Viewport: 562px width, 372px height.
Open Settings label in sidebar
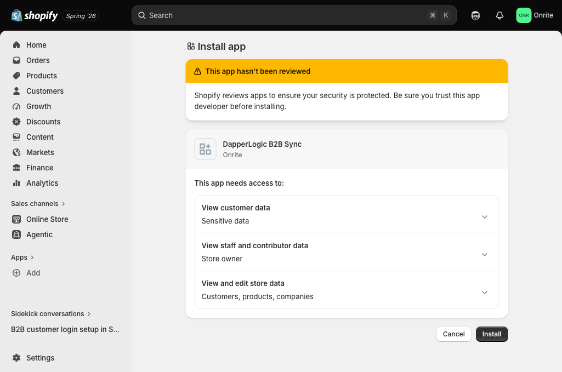point(40,358)
